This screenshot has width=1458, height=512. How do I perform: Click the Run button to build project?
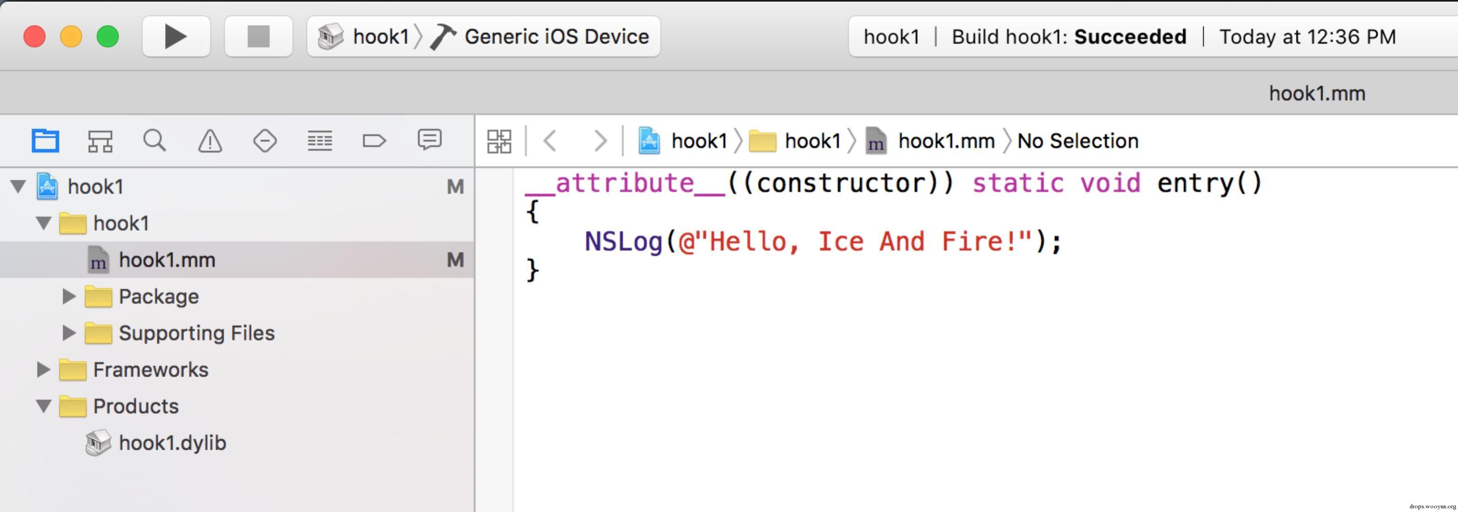tap(176, 37)
